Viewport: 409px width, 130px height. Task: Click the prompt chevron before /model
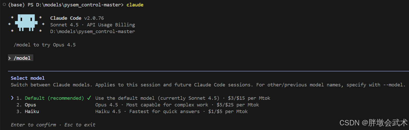9,58
